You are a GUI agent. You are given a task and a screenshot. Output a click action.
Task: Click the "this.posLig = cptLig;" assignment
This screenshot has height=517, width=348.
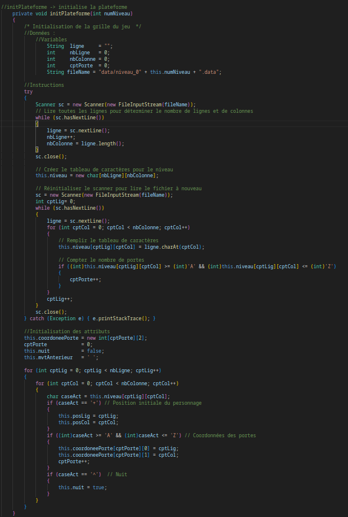coord(88,415)
